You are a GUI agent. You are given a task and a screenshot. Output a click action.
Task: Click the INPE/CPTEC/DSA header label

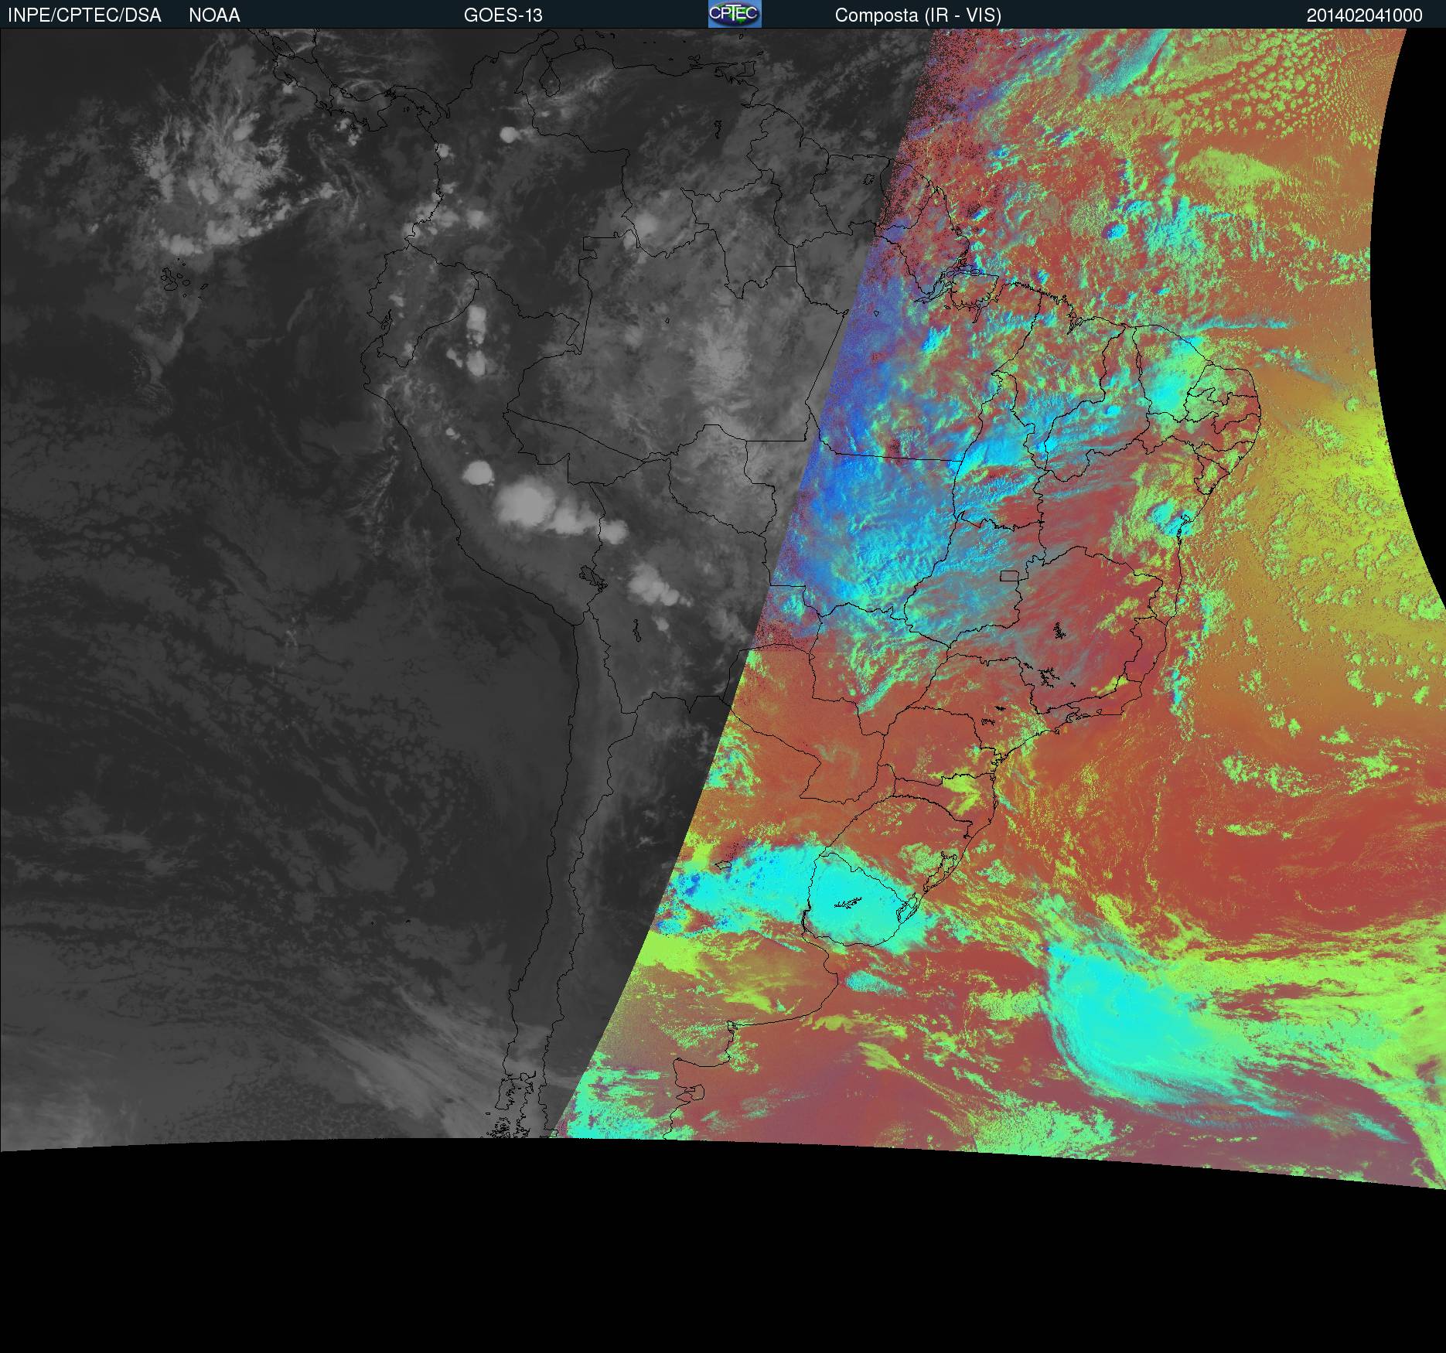point(84,15)
